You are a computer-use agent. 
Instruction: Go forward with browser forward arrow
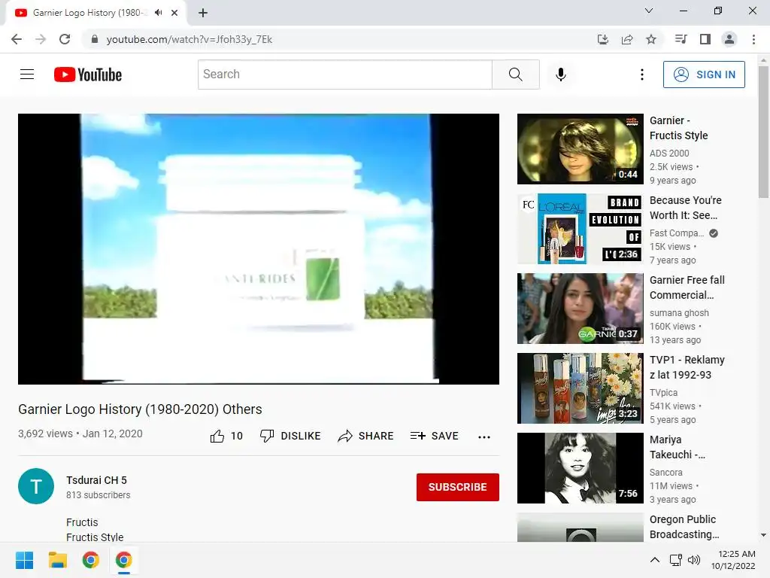tap(41, 39)
